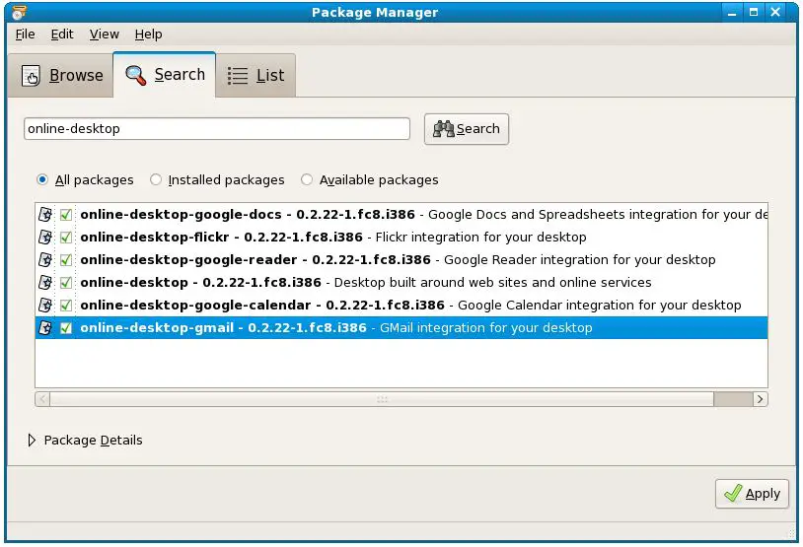Select 'Google Reader integration for your desktop' text
Image resolution: width=803 pixels, height=547 pixels.
tap(580, 259)
